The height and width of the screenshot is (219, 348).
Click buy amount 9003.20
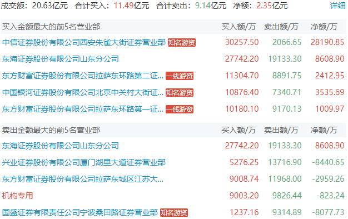click(x=244, y=196)
